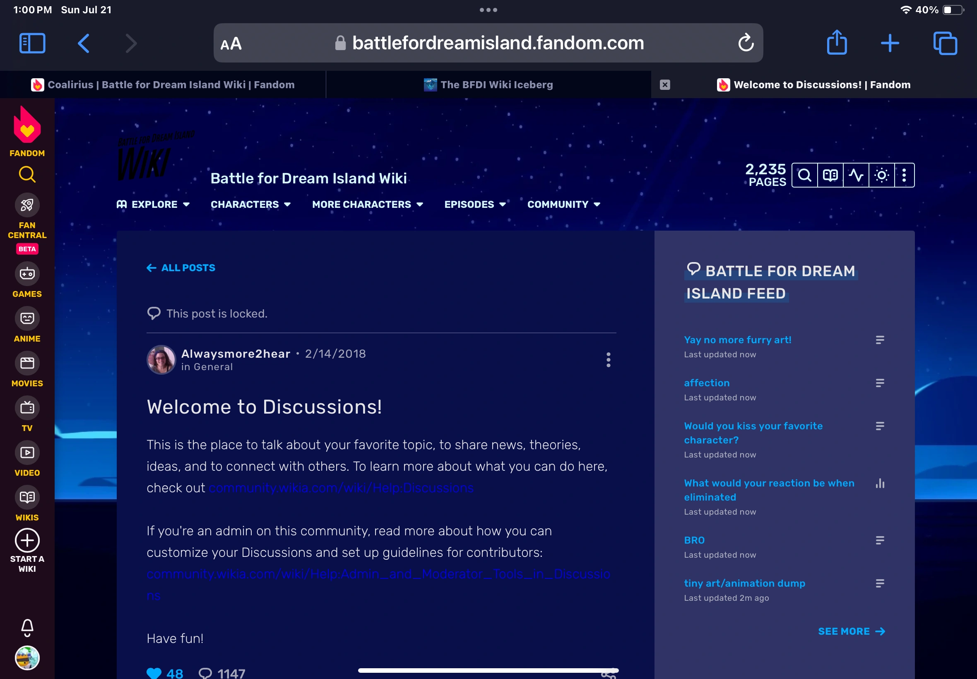Open the Fan Central rocket icon
The width and height of the screenshot is (977, 679).
tap(27, 205)
